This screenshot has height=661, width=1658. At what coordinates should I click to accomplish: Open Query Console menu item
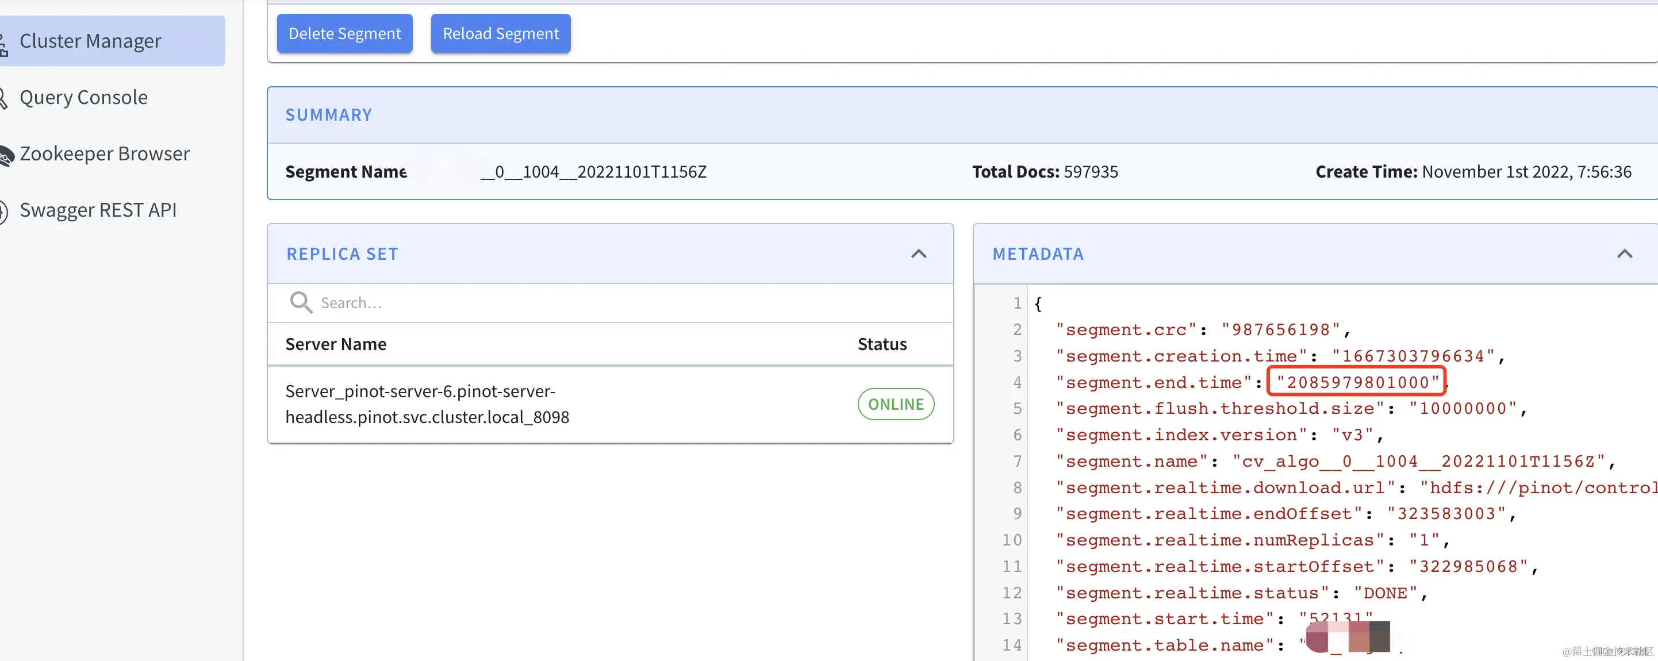pos(84,98)
